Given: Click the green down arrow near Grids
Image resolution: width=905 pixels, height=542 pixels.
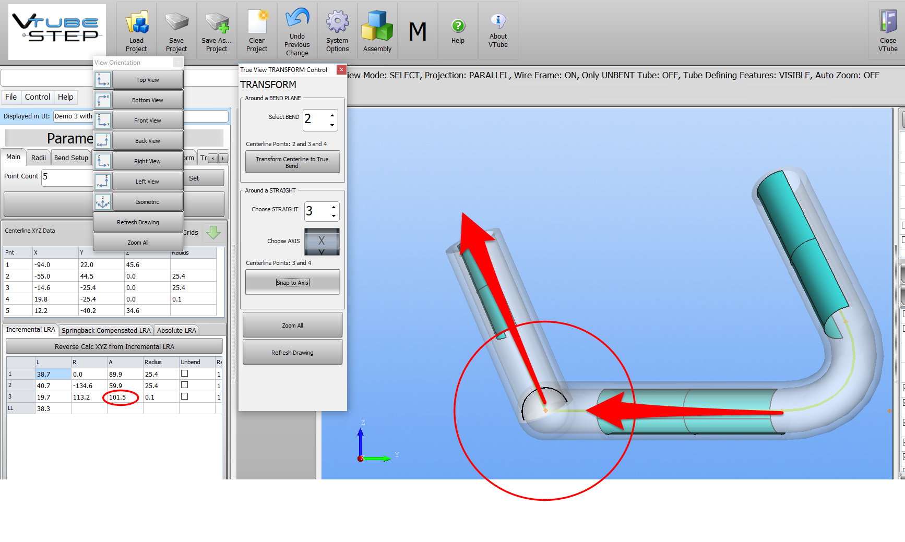Looking at the screenshot, I should (x=213, y=233).
